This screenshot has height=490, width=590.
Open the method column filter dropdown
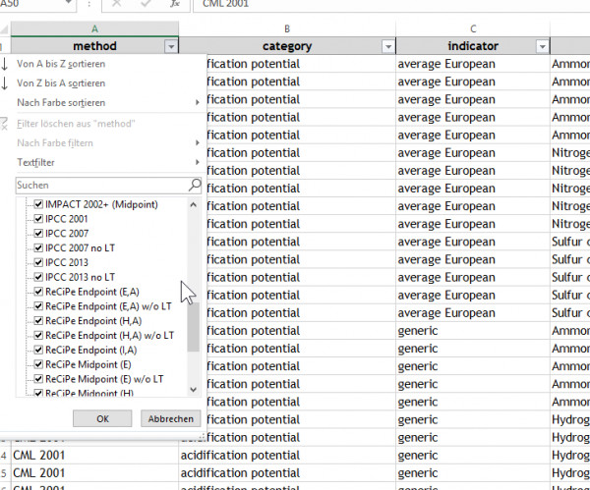pos(172,46)
